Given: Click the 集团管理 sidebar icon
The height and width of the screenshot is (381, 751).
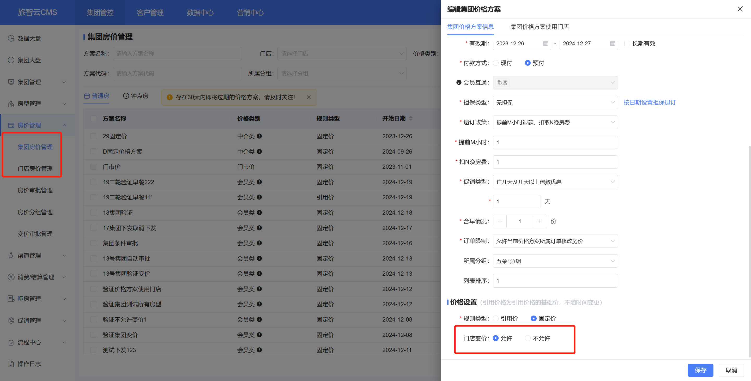Looking at the screenshot, I should click(11, 82).
